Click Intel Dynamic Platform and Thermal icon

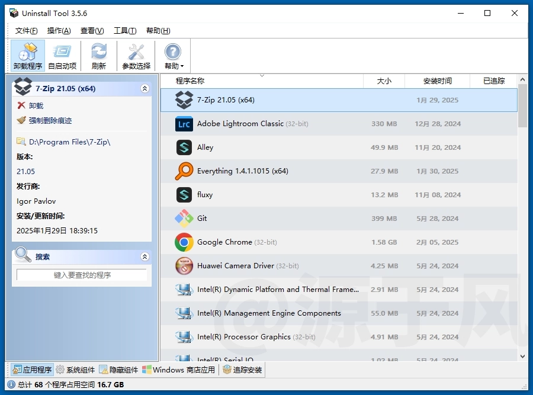pyautogui.click(x=184, y=290)
